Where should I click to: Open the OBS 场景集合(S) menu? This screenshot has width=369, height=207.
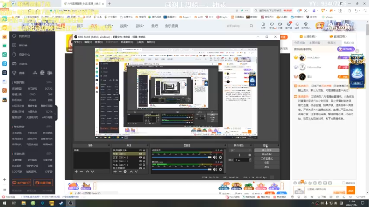pos(127,42)
